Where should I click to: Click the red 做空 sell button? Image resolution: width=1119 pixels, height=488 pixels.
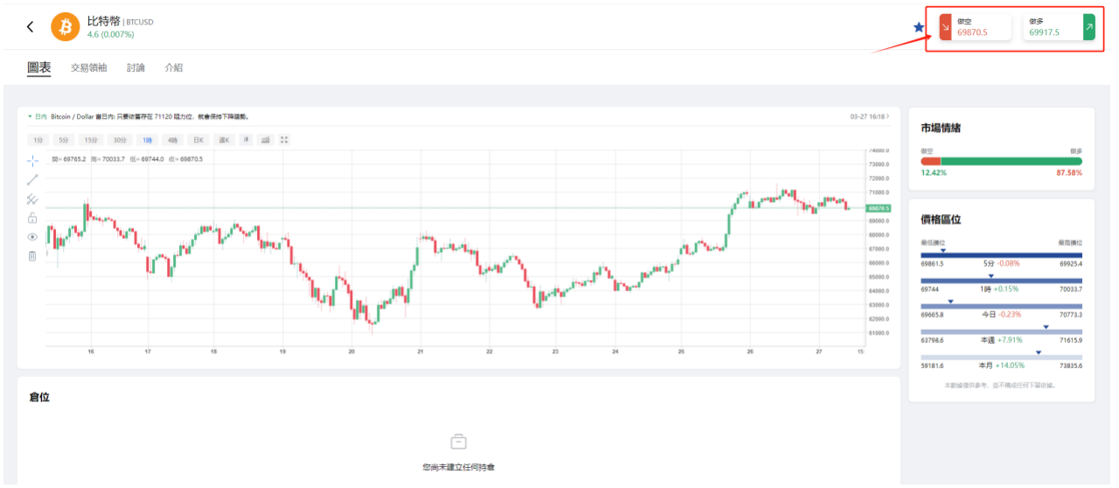975,27
